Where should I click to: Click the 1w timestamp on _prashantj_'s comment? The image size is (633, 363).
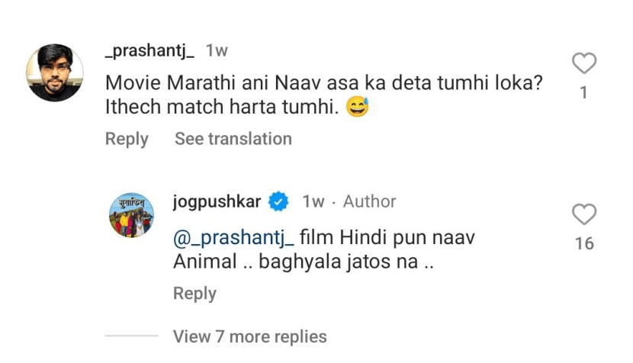pyautogui.click(x=217, y=51)
